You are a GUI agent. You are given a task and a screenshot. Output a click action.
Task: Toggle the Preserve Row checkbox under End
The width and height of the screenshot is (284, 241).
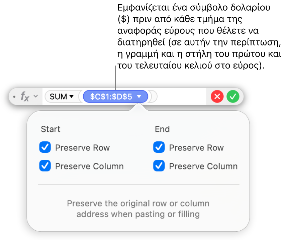(x=159, y=147)
